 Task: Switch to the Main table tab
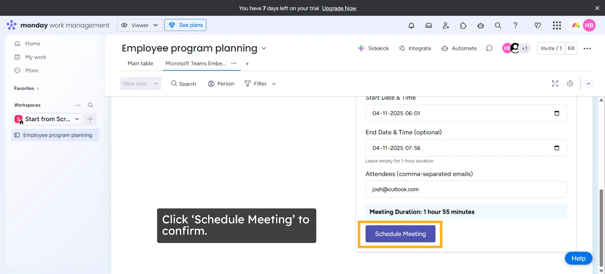click(x=140, y=64)
